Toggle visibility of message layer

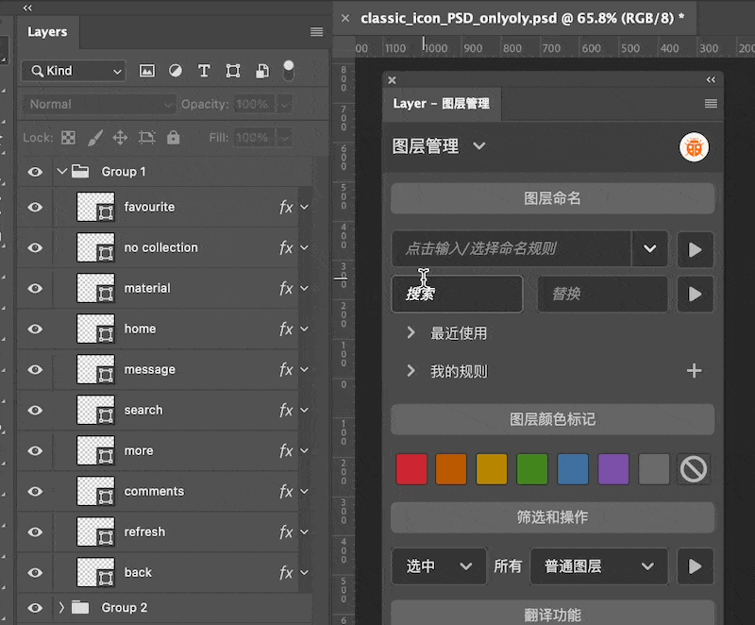pos(35,369)
